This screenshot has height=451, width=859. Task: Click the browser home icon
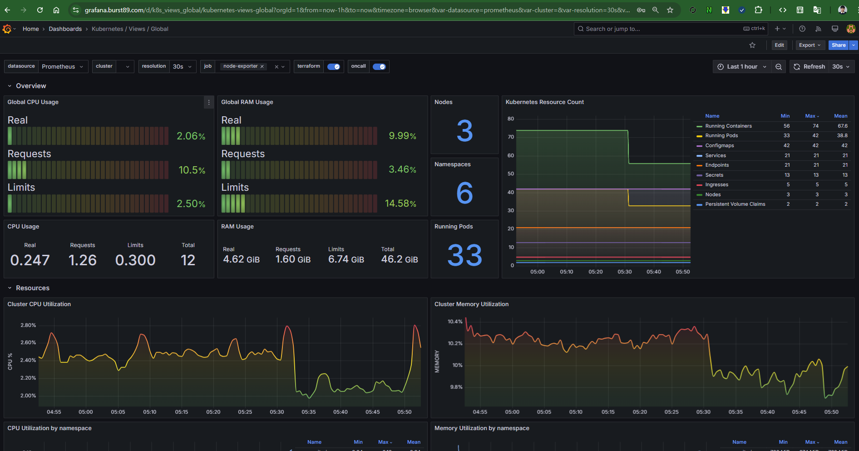coord(56,10)
